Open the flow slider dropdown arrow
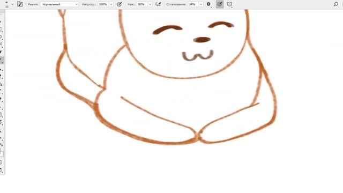Image resolution: width=343 pixels, height=193 pixels. [150, 4]
